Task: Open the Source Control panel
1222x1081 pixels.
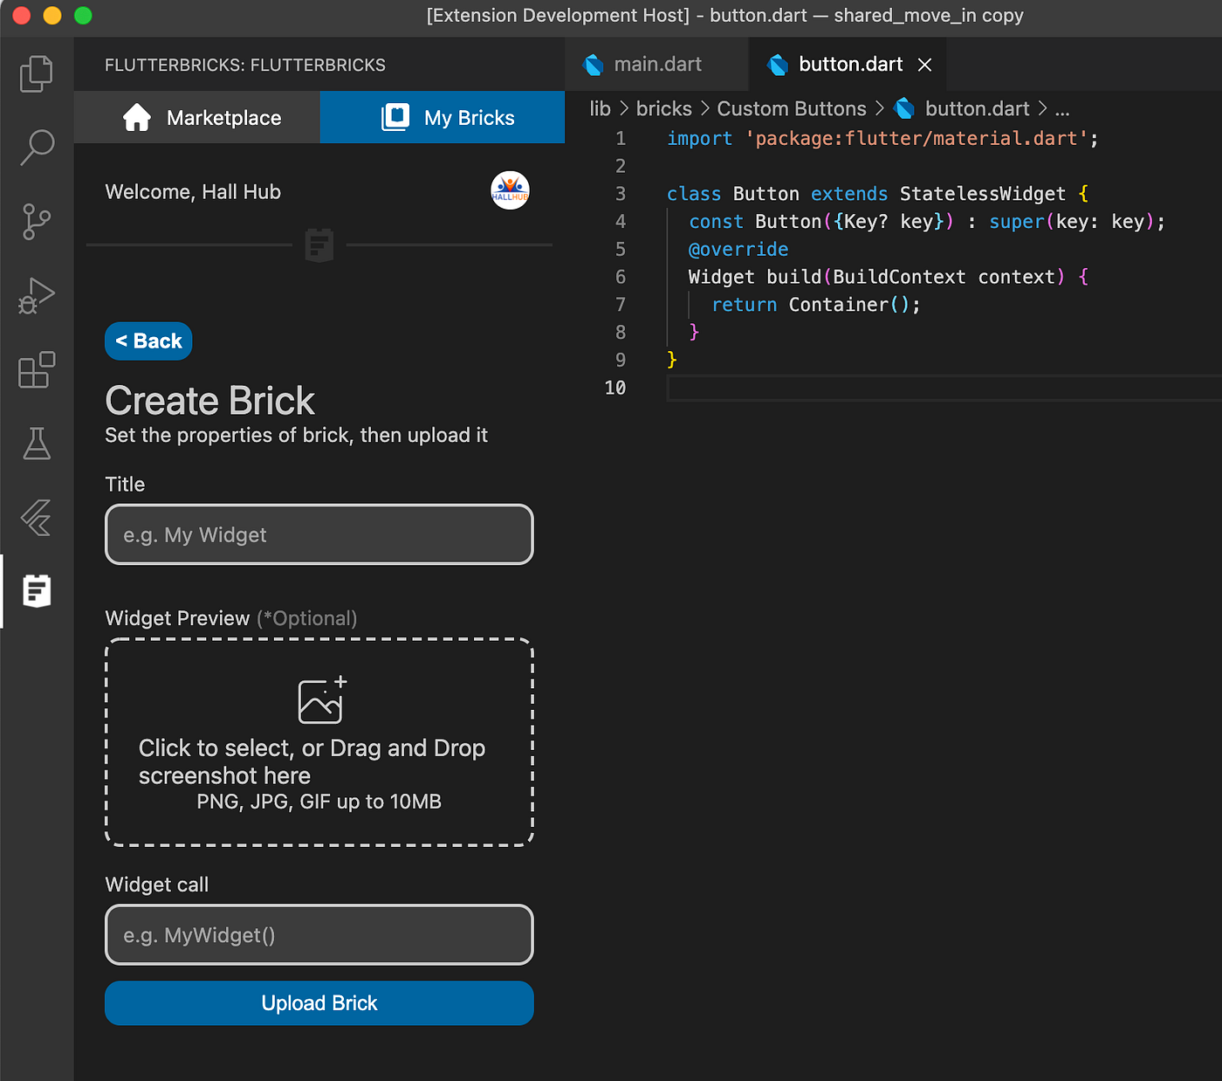Action: click(36, 222)
